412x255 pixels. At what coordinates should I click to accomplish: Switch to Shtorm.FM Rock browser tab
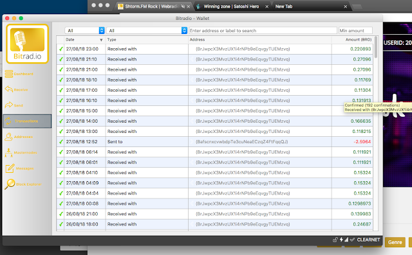click(x=151, y=6)
